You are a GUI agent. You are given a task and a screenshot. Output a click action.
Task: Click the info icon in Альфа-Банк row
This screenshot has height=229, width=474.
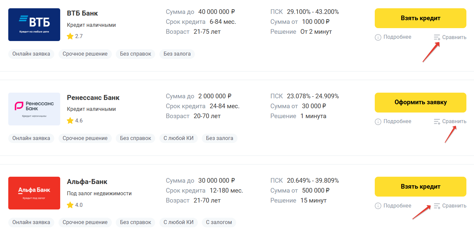[x=378, y=206]
